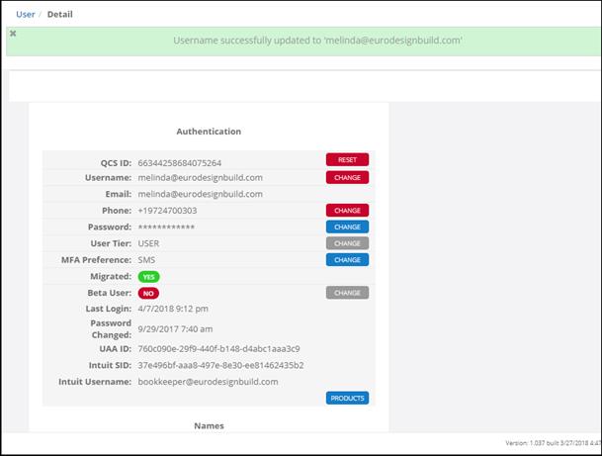602x456 pixels.
Task: Click CHANGE next to Phone number
Action: (347, 211)
